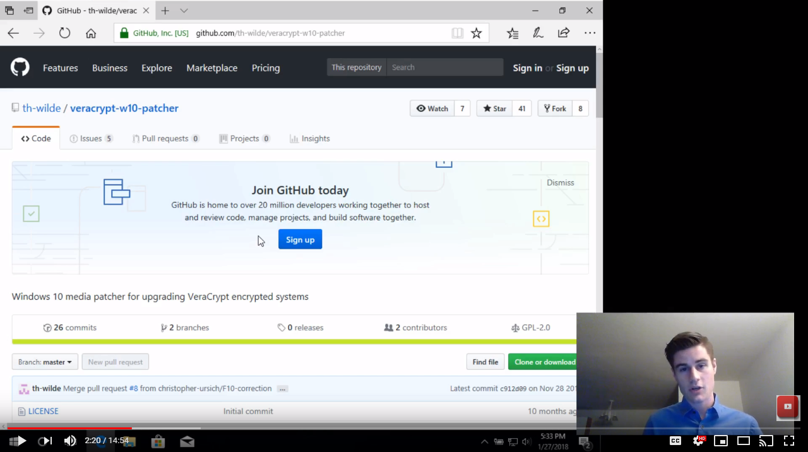Open the Business nav item
Image resolution: width=808 pixels, height=452 pixels.
click(x=110, y=68)
